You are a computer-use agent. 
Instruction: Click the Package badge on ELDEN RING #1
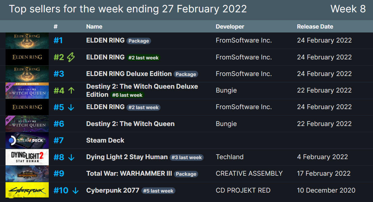tap(139, 41)
